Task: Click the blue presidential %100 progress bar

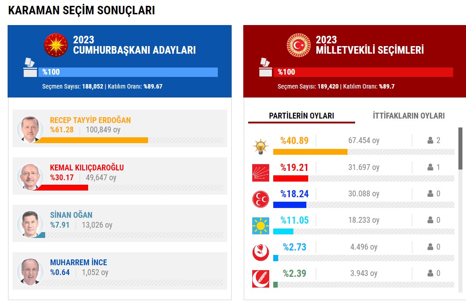Action: click(128, 72)
